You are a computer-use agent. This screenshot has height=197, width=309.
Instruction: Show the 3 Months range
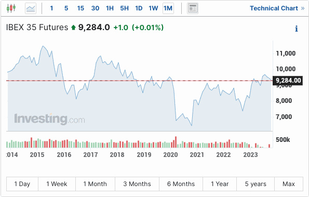pos(137,184)
